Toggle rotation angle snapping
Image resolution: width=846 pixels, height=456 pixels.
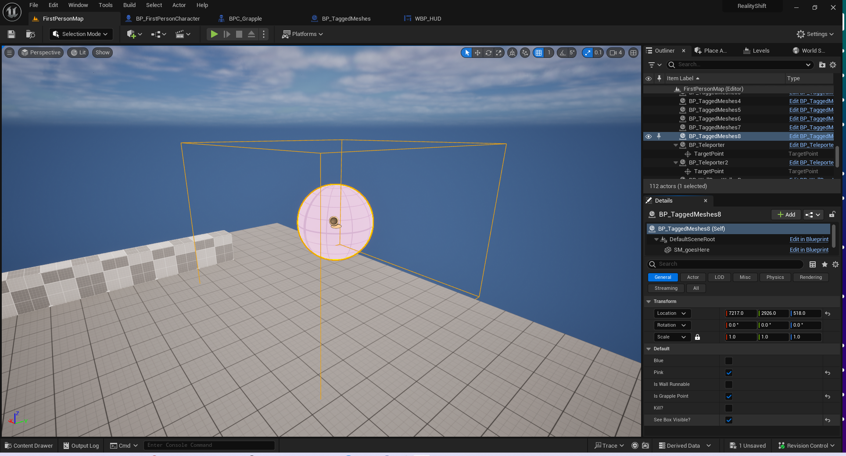pyautogui.click(x=562, y=53)
